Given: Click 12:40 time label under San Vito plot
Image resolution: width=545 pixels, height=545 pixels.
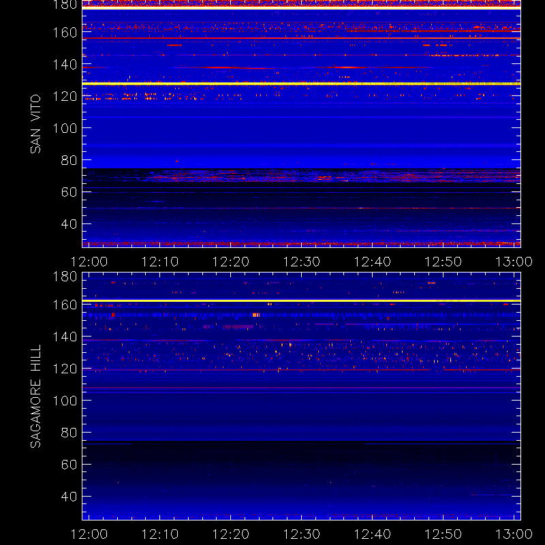Looking at the screenshot, I should coord(372,262).
